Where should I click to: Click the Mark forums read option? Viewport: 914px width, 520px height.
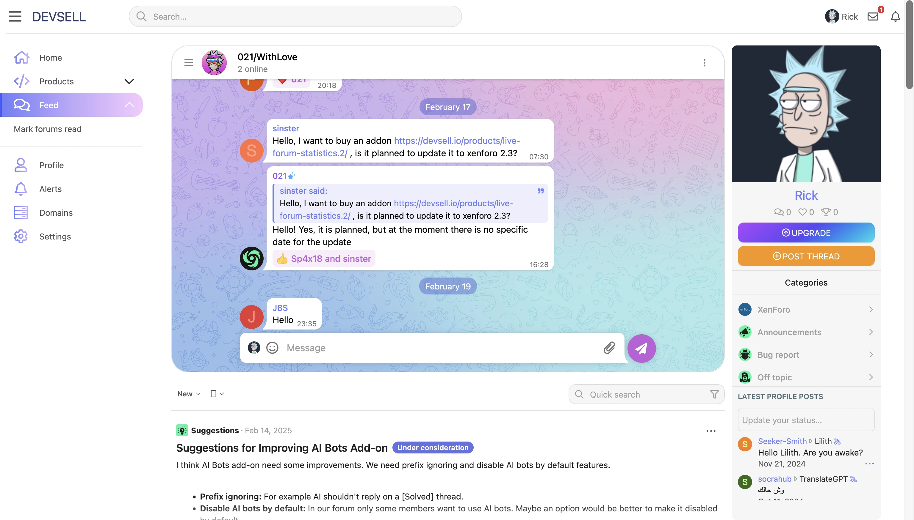pyautogui.click(x=48, y=129)
